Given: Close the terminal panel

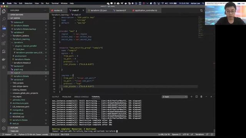Looking at the screenshot, I should [211, 97].
